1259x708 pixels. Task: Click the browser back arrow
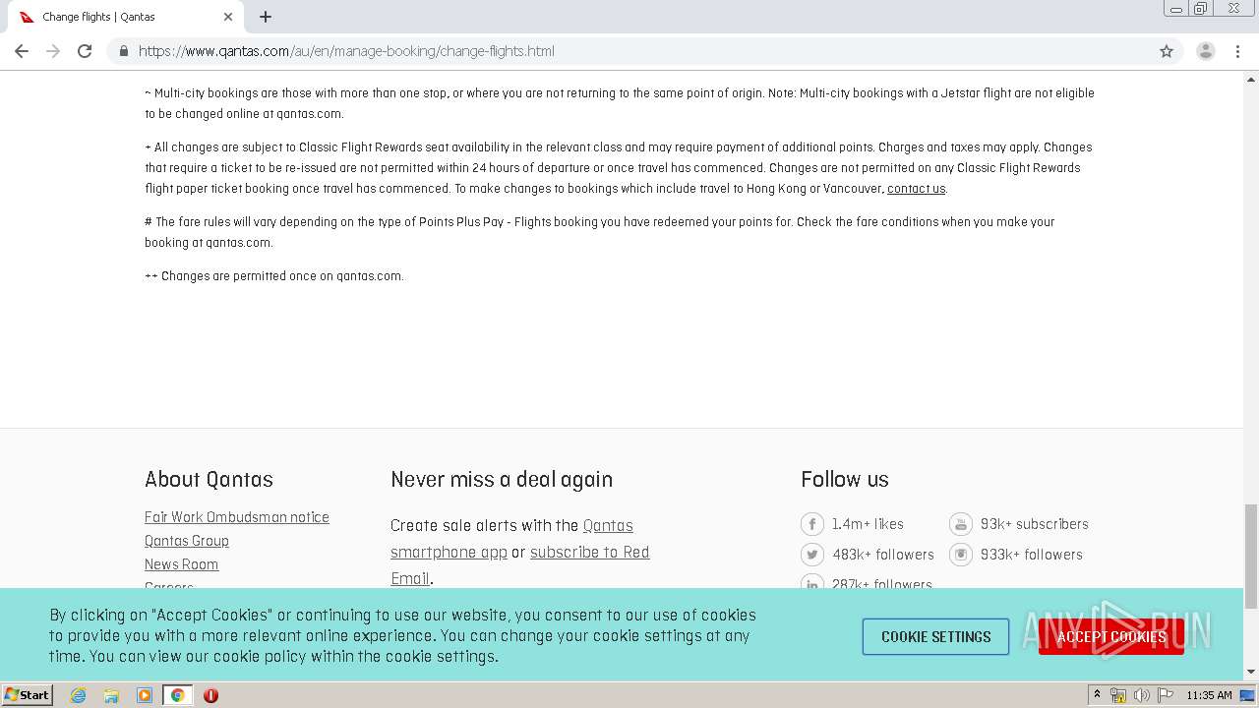[x=22, y=51]
